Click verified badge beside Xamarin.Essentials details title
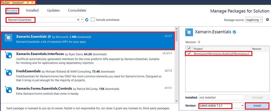This screenshot has width=271, height=111. coord(234,32)
